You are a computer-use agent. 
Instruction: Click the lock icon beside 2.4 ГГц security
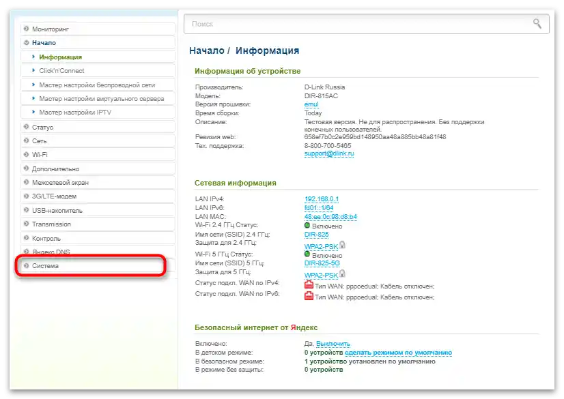(x=342, y=245)
